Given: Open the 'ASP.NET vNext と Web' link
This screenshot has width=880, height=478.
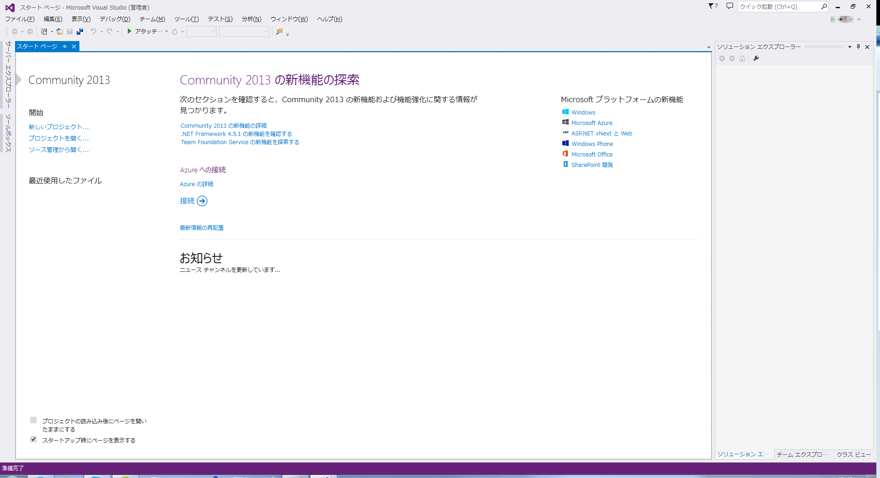Looking at the screenshot, I should coord(602,134).
